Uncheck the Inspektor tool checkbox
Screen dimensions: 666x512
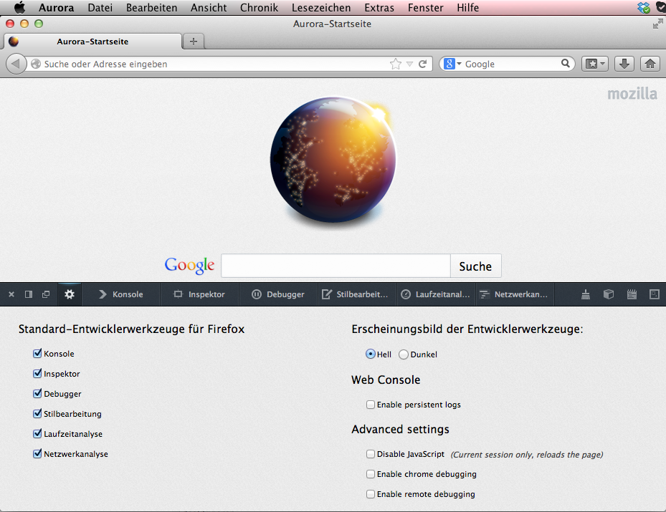pos(37,373)
